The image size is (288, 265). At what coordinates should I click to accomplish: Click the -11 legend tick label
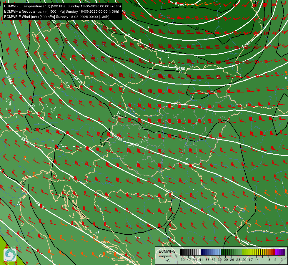[262, 260]
